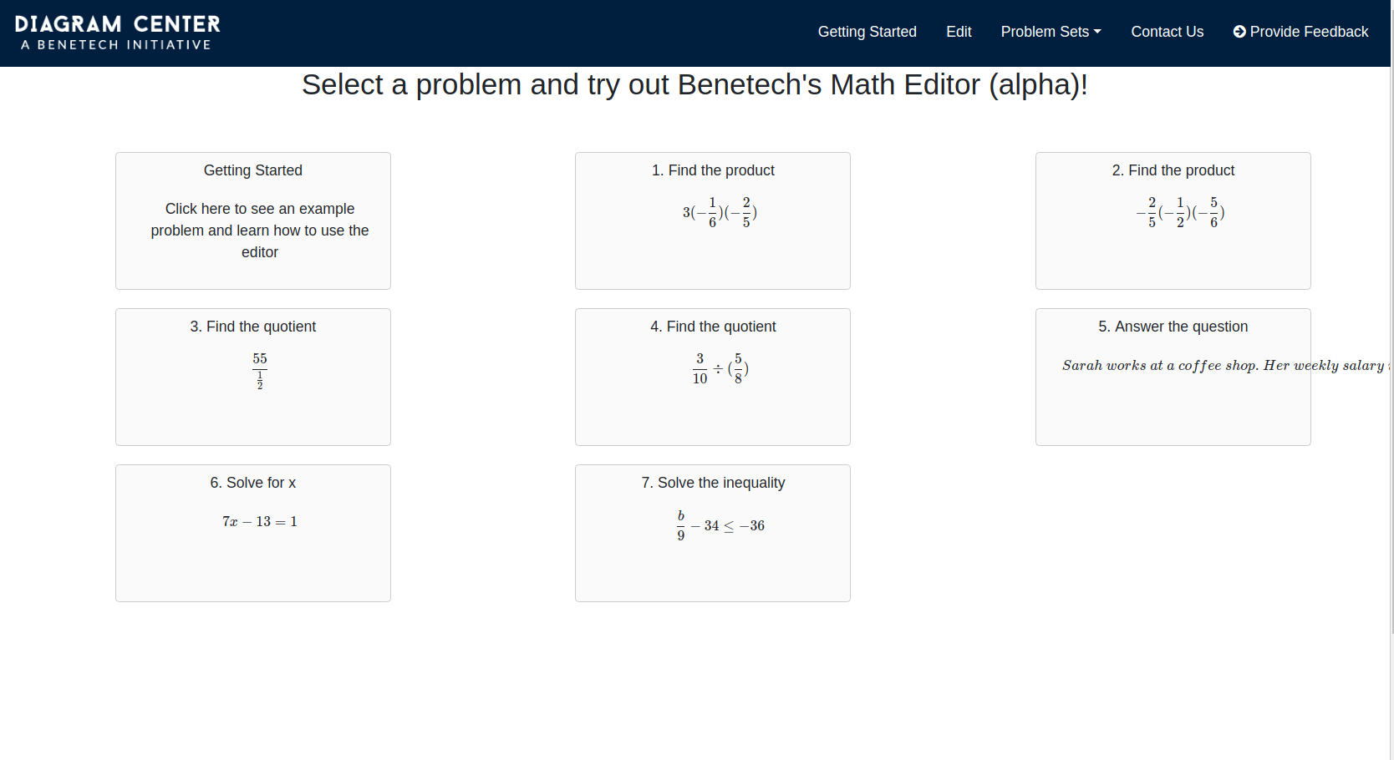
Task: Open the Edit menu item
Action: point(959,31)
